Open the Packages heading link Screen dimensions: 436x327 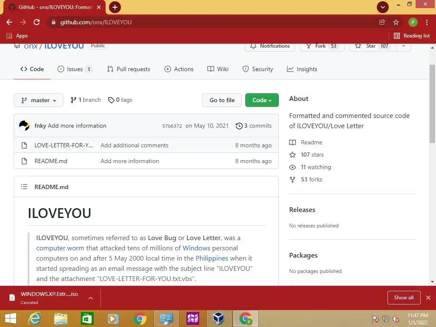pyautogui.click(x=303, y=255)
